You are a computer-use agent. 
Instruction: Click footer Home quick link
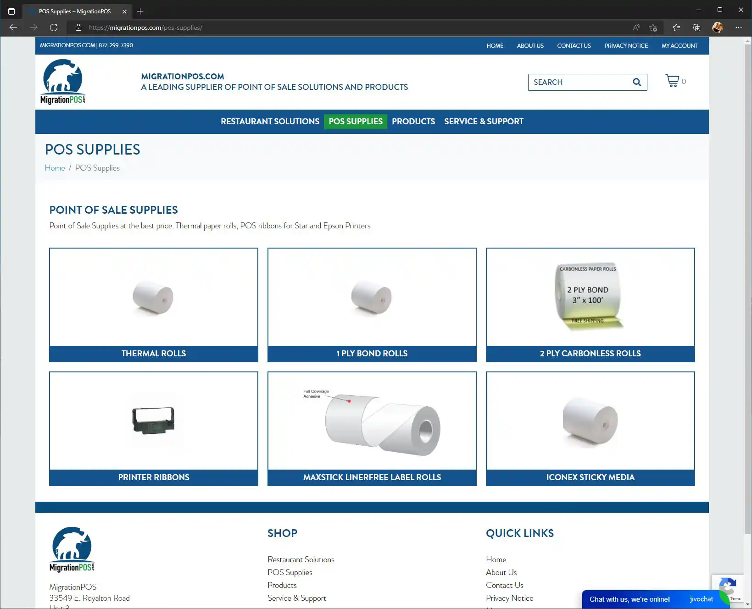(x=496, y=559)
